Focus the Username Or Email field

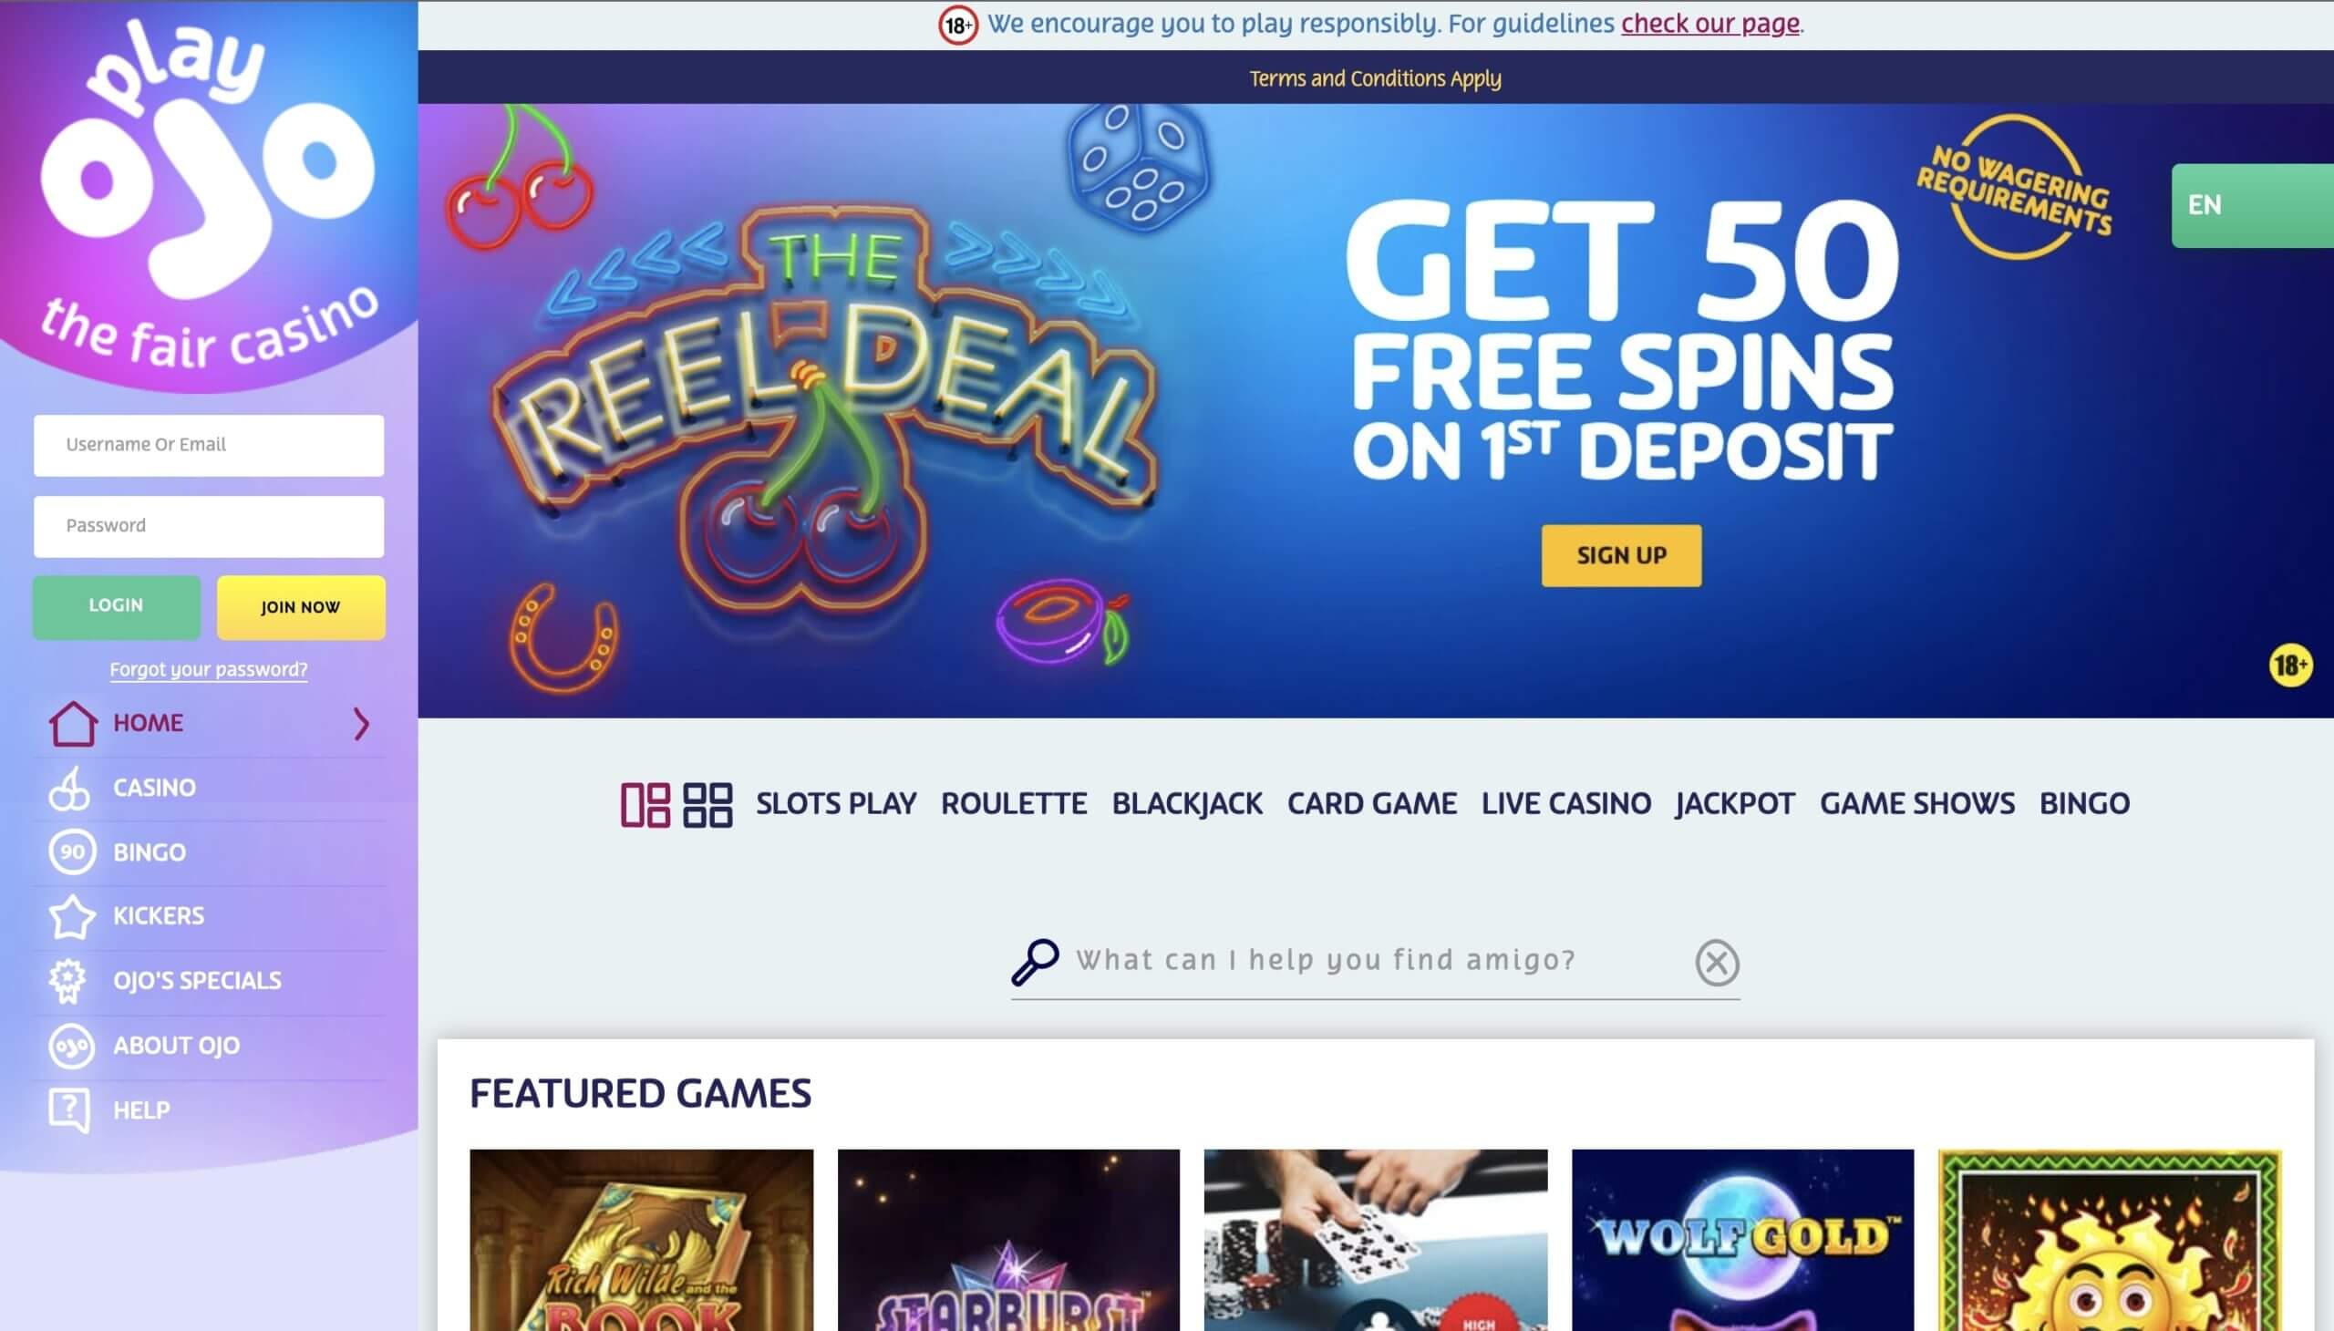[209, 445]
